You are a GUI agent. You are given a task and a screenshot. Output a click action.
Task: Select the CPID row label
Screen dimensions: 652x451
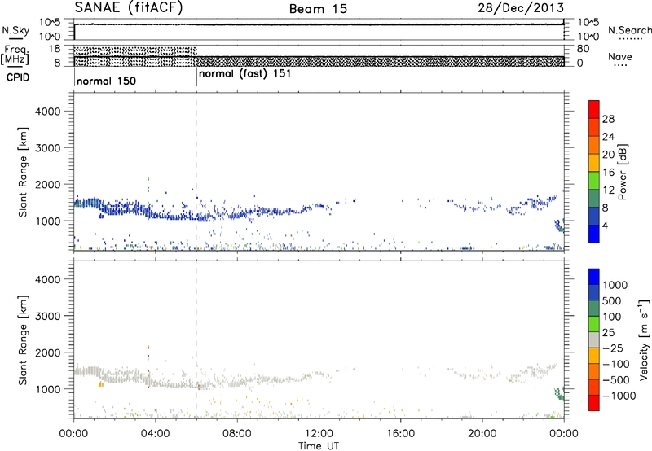(x=18, y=77)
